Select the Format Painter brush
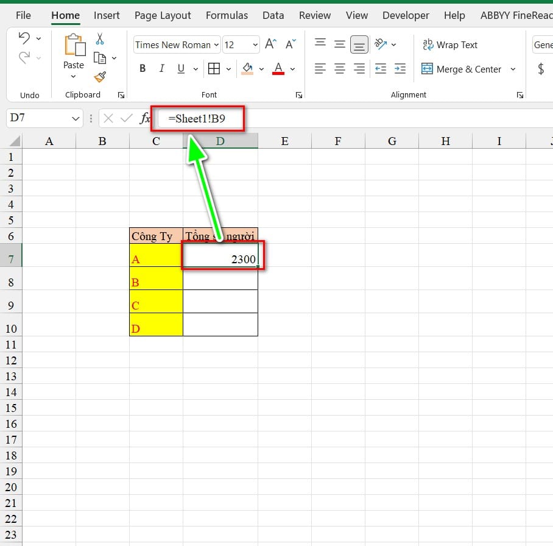Image resolution: width=553 pixels, height=546 pixels. [100, 77]
